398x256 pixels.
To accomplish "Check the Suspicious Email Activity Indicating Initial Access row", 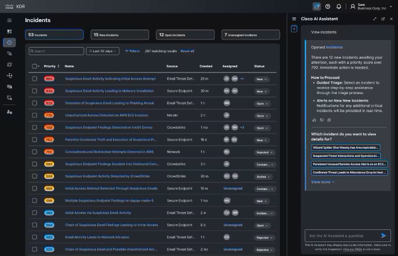I will click(x=34, y=79).
